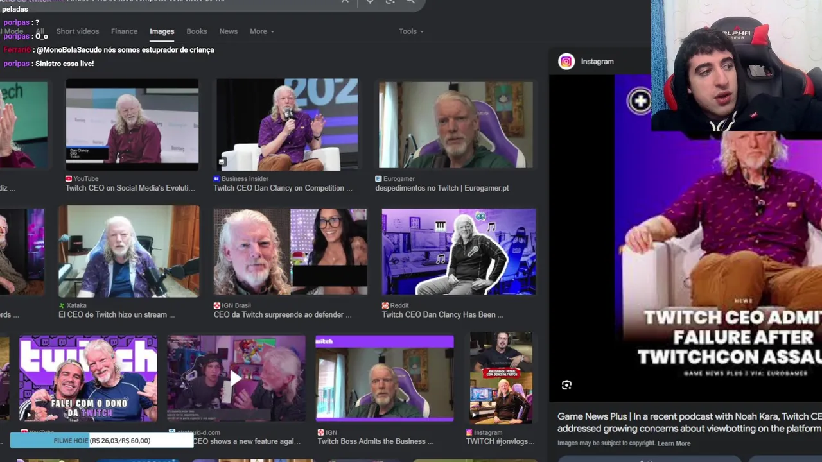Select the Business Insider stage interview thumbnail
Viewport: 822px width, 462px height.
click(x=287, y=124)
